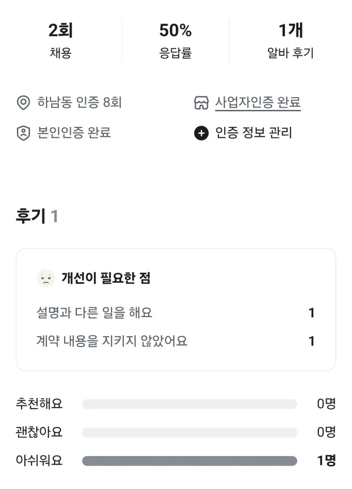Open the 사업자인증 완료 link
The width and height of the screenshot is (352, 489).
click(258, 102)
